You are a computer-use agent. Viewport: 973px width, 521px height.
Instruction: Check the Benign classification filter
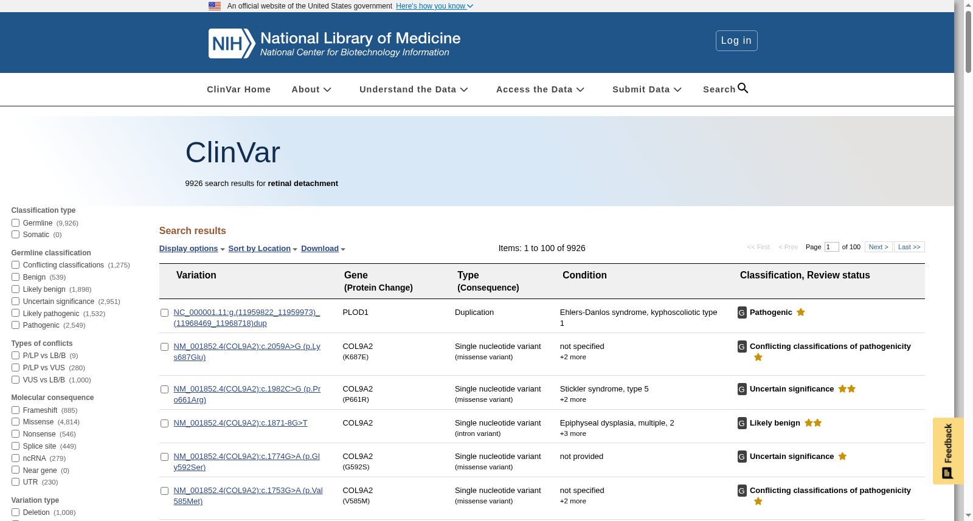click(16, 277)
